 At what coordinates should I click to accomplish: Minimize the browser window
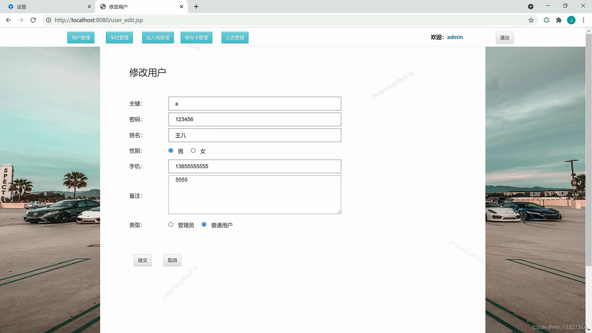point(548,6)
